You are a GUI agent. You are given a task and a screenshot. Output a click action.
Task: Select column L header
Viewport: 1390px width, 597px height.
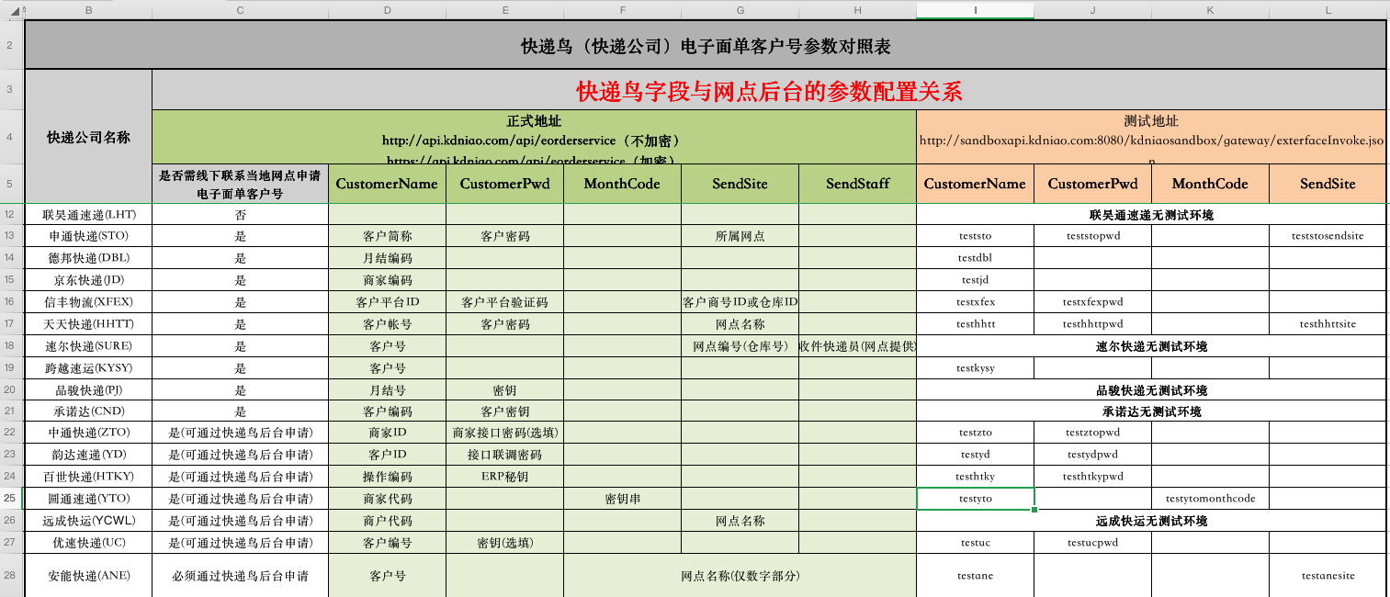click(1328, 10)
